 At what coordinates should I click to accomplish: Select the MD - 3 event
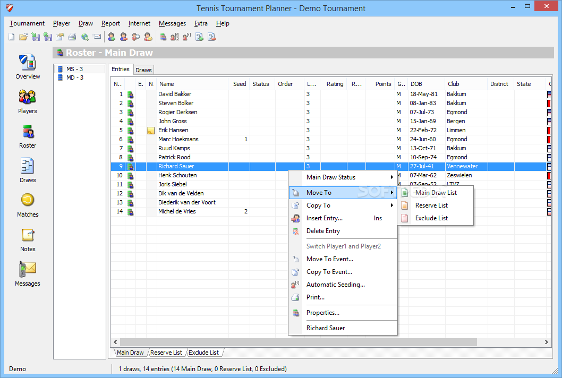click(x=74, y=78)
